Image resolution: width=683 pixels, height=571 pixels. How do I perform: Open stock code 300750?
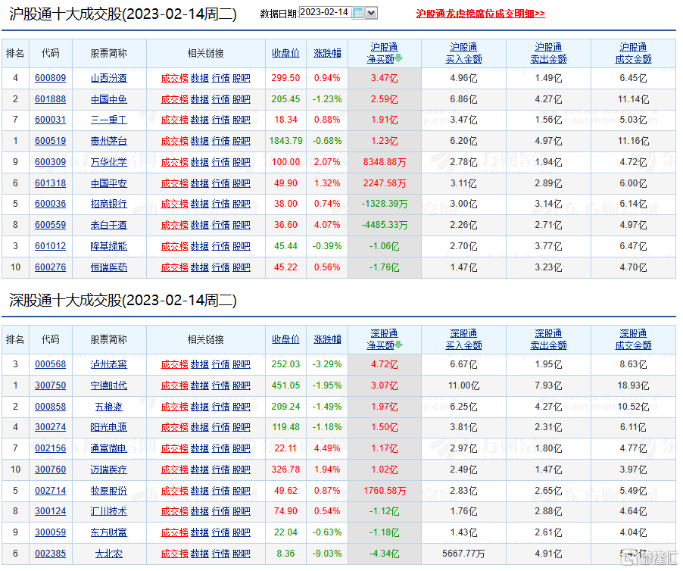point(51,385)
